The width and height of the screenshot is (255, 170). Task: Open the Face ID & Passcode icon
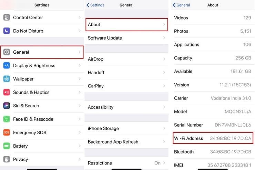pos(7,119)
